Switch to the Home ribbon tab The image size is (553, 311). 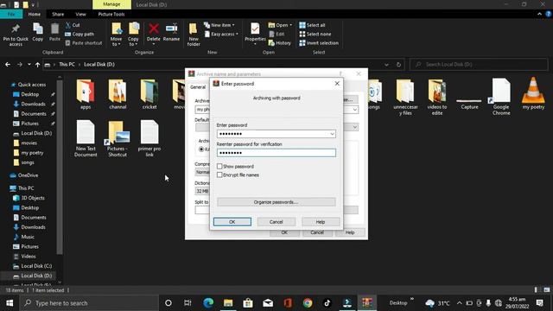click(35, 14)
